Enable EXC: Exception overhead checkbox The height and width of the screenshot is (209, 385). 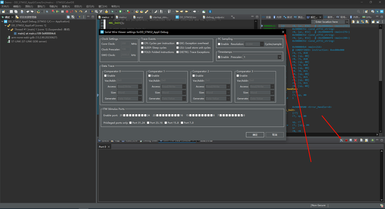pyautogui.click(x=178, y=43)
